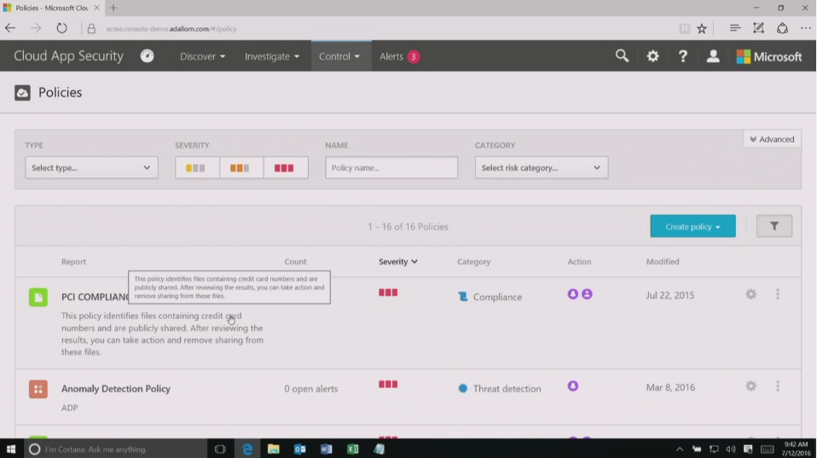This screenshot has width=817, height=458.
Task: Open the dashboard gauge icon
Action: (x=148, y=56)
